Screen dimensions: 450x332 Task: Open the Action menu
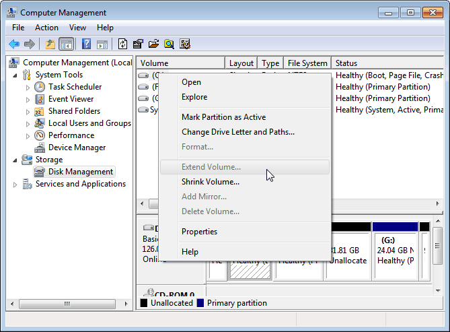point(46,28)
